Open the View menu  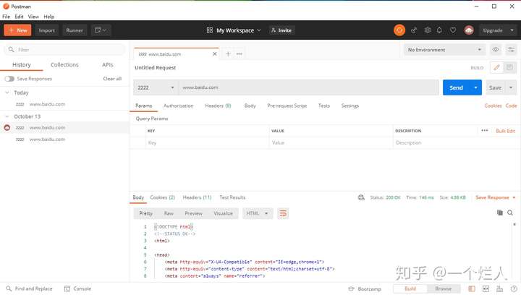(33, 17)
